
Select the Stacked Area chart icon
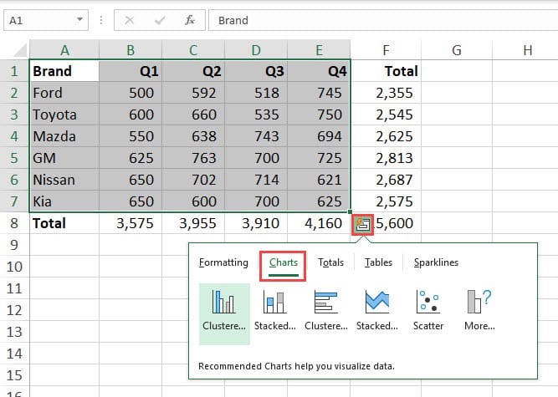[377, 304]
